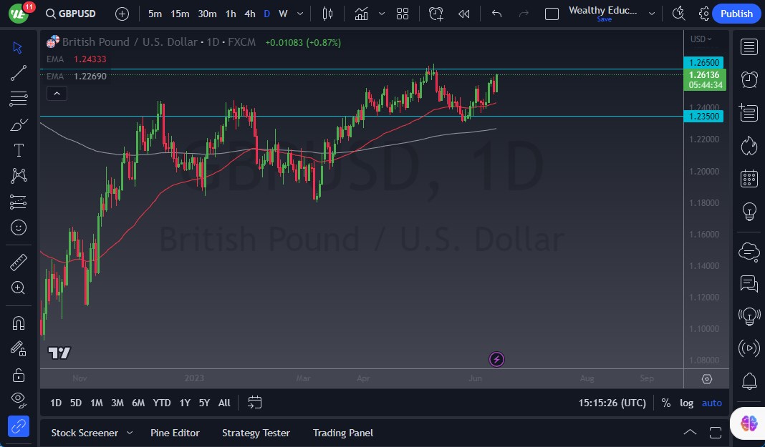The image size is (765, 447).
Task: Click the Publish button
Action: (736, 14)
